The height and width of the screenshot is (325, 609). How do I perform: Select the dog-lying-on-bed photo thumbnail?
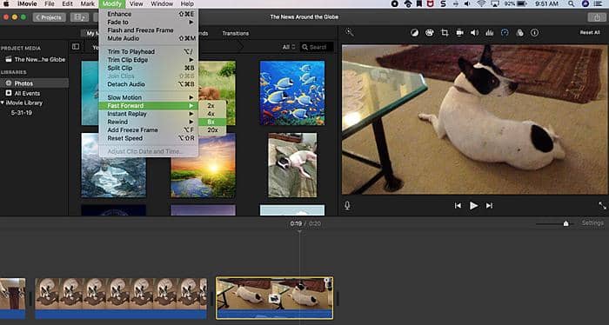292,166
